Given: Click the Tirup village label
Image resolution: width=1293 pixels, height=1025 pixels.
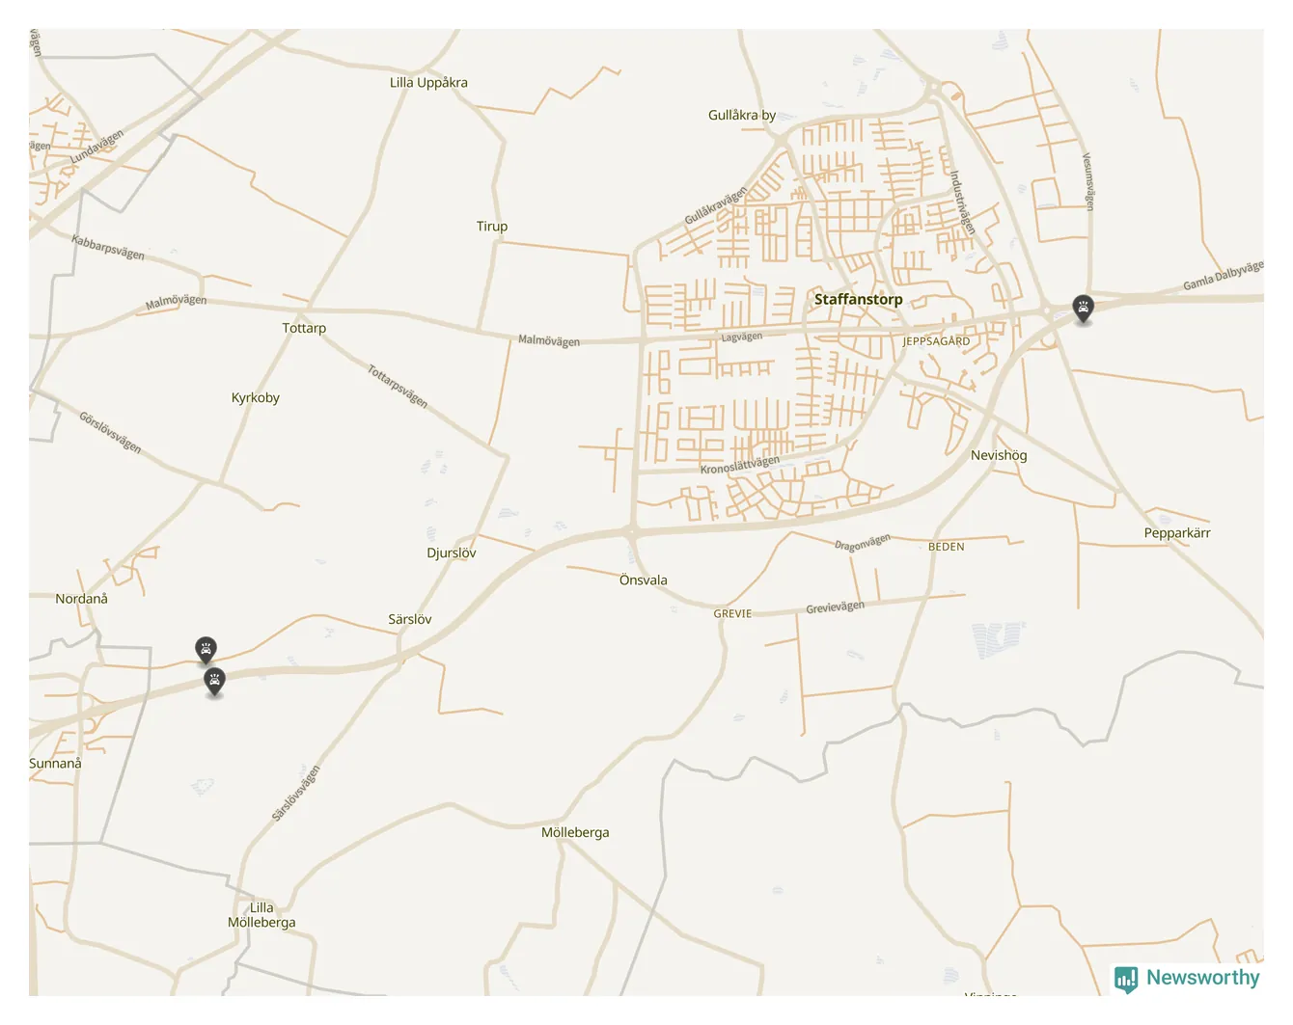Looking at the screenshot, I should (x=491, y=227).
